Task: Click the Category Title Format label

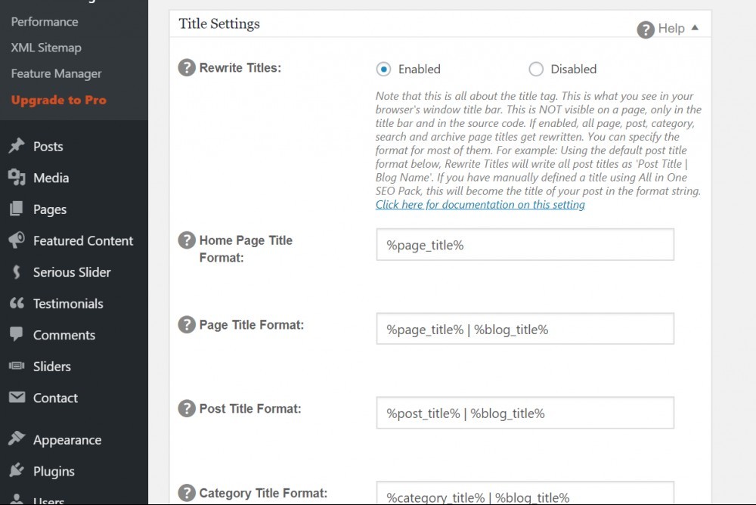Action: tap(263, 494)
